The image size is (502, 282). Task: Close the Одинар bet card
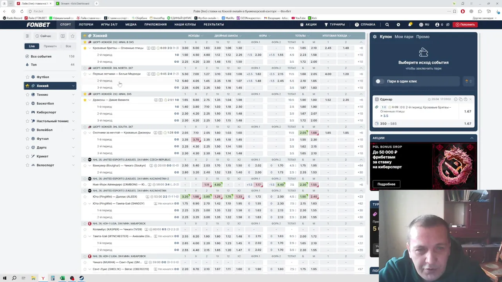point(471,99)
